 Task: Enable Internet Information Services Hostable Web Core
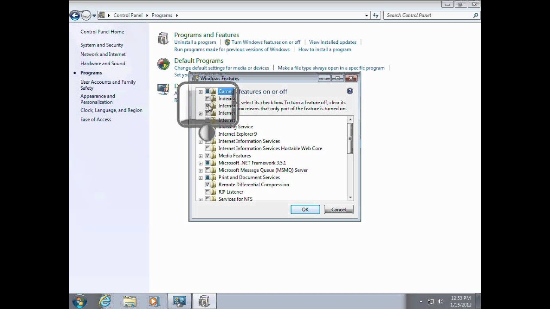pyautogui.click(x=208, y=148)
